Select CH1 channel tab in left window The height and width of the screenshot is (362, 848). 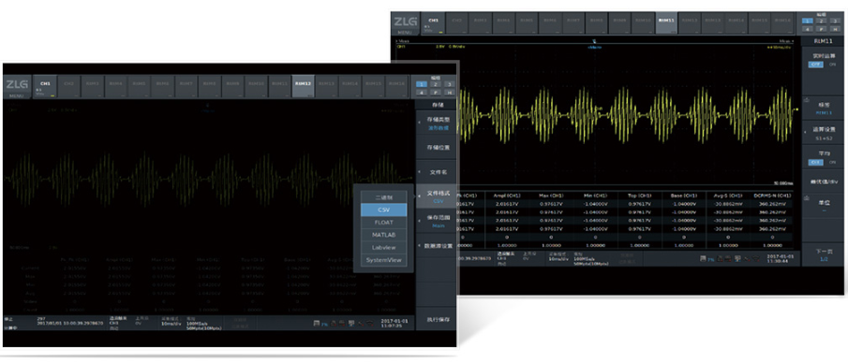[45, 86]
